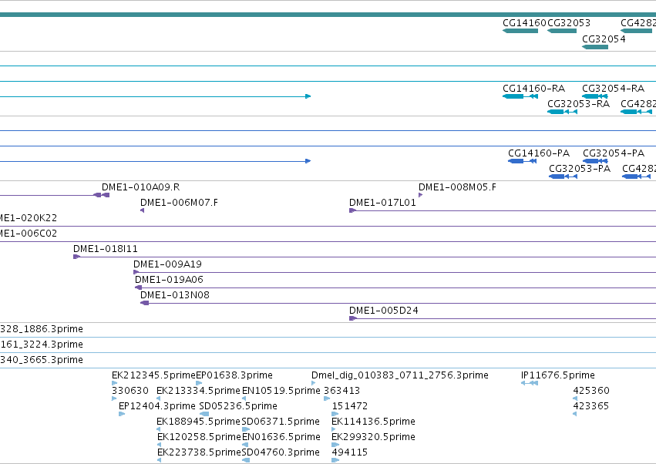Click the CG32054 gene label
Image resolution: width=656 pixels, height=464 pixels.
[x=604, y=39]
